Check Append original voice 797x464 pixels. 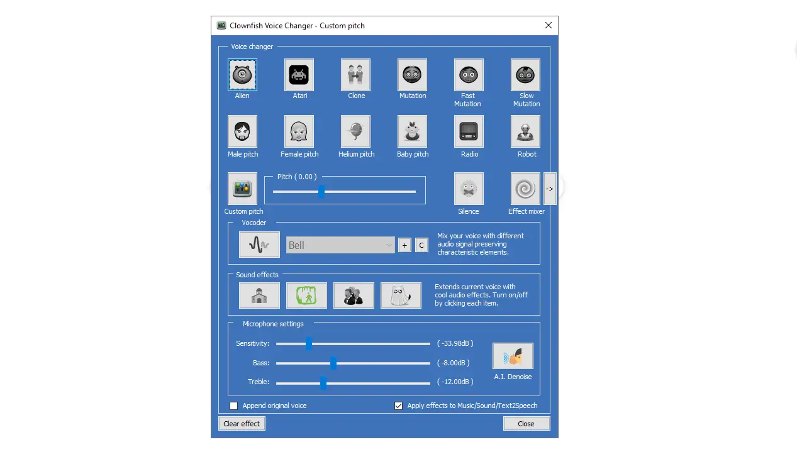(x=234, y=406)
